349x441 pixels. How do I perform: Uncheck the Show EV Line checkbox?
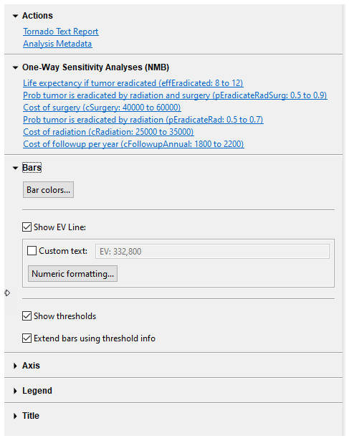pyautogui.click(x=27, y=227)
